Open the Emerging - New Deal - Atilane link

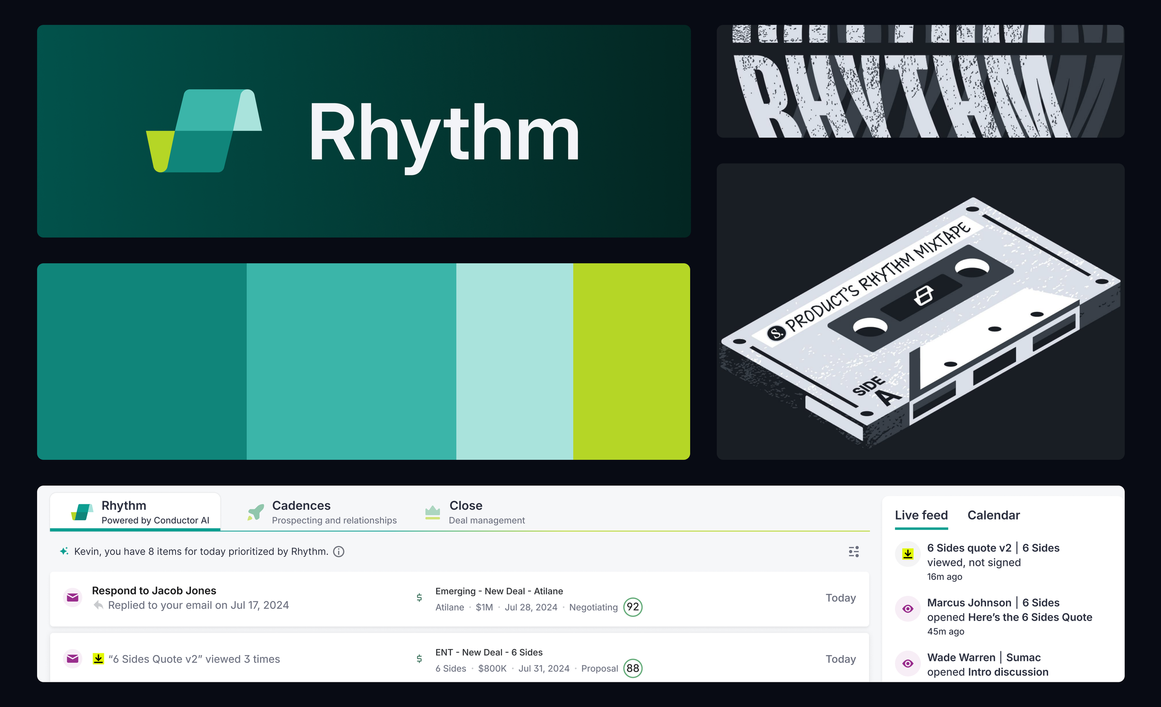[x=498, y=591]
